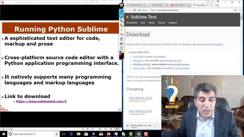The image size is (244, 137).
Task: Click the 64 bit tarball link
Action: (x=169, y=68)
